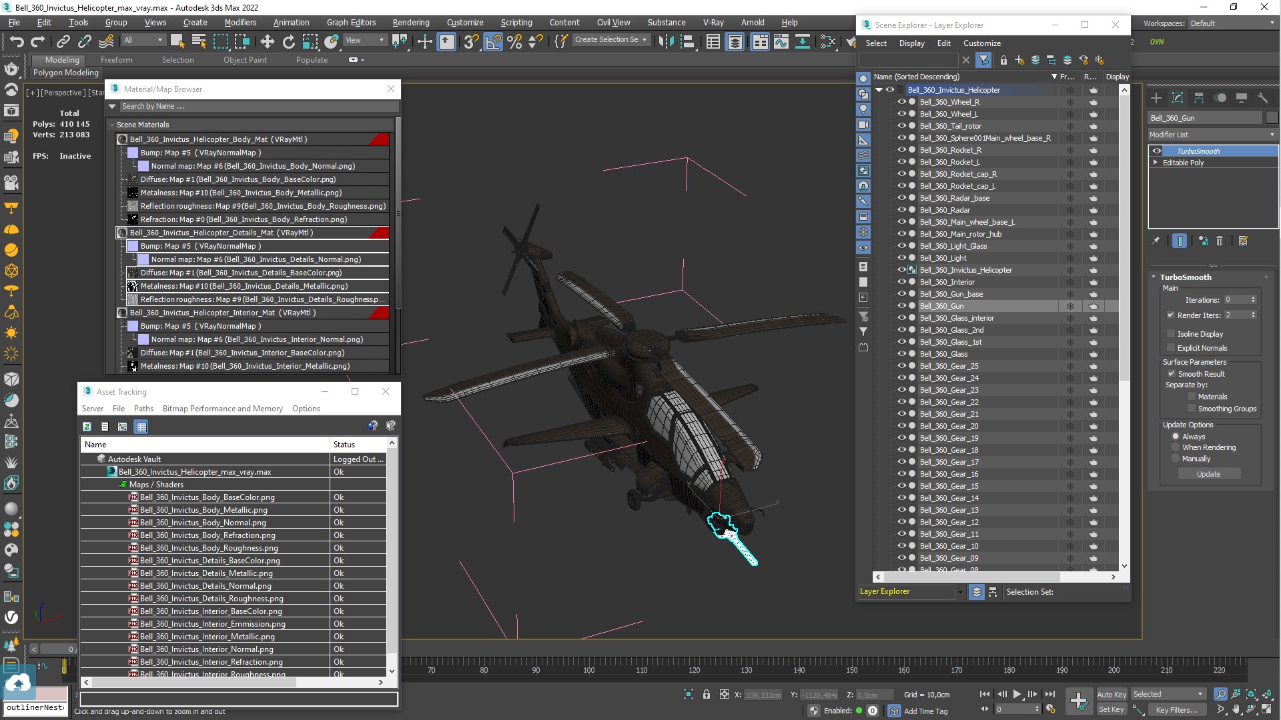The width and height of the screenshot is (1281, 720).
Task: Toggle Render Iters checkbox
Action: [x=1171, y=315]
